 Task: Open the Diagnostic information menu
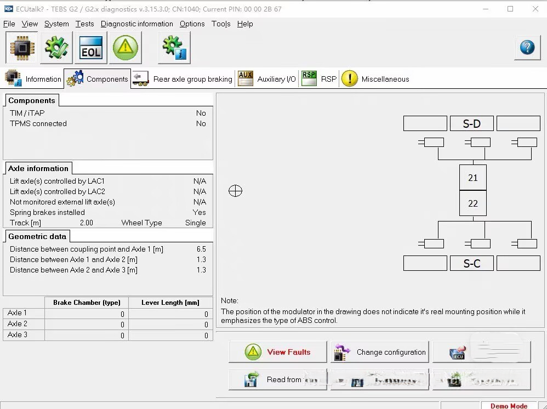tap(137, 24)
